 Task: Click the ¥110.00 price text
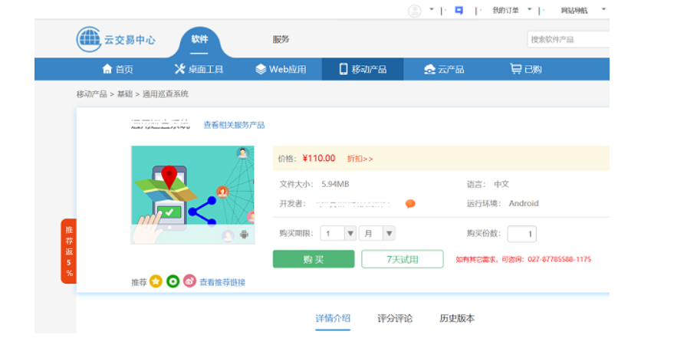pyautogui.click(x=318, y=158)
